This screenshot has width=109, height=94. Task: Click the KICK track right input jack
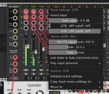(26, 17)
